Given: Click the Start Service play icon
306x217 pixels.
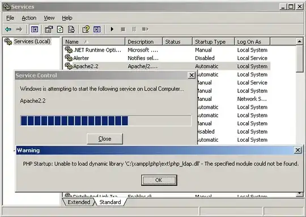Looking at the screenshot, I should 112,29.
